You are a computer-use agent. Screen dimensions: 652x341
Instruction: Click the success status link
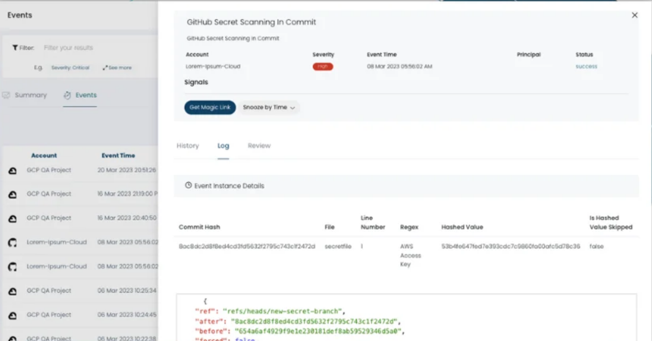(x=586, y=66)
